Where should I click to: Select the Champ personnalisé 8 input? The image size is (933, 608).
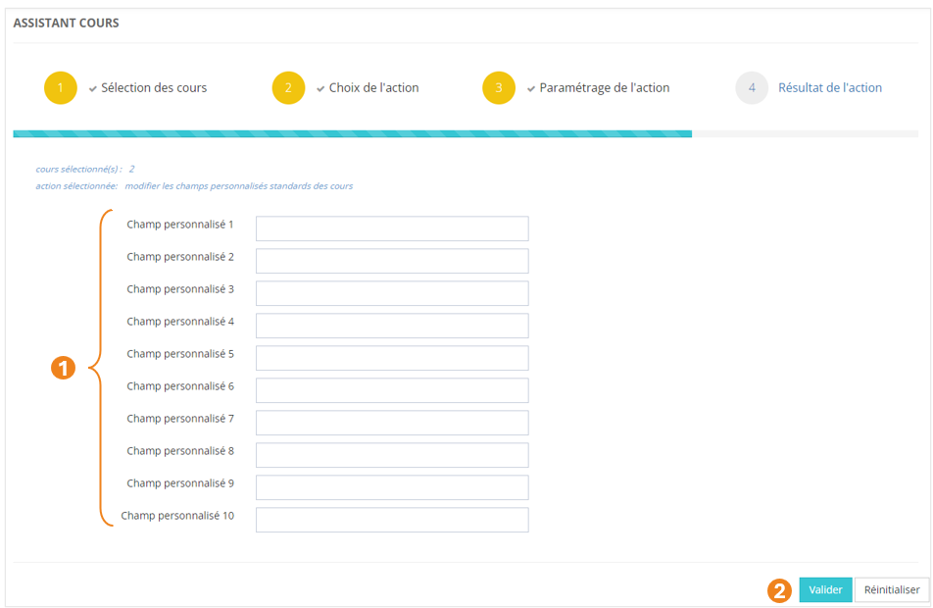[392, 455]
